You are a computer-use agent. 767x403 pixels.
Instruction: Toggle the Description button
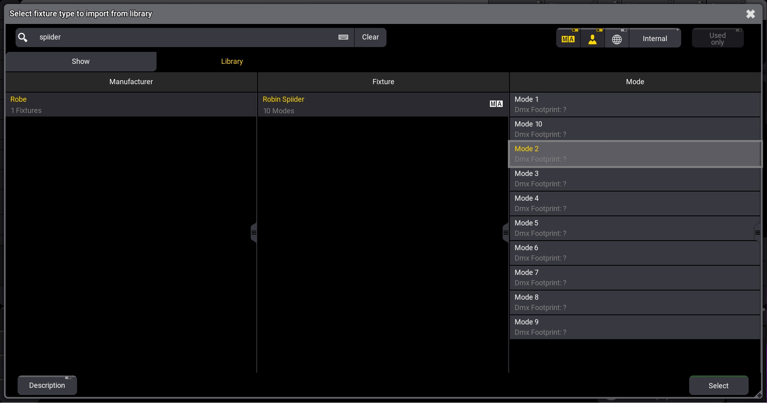(47, 385)
